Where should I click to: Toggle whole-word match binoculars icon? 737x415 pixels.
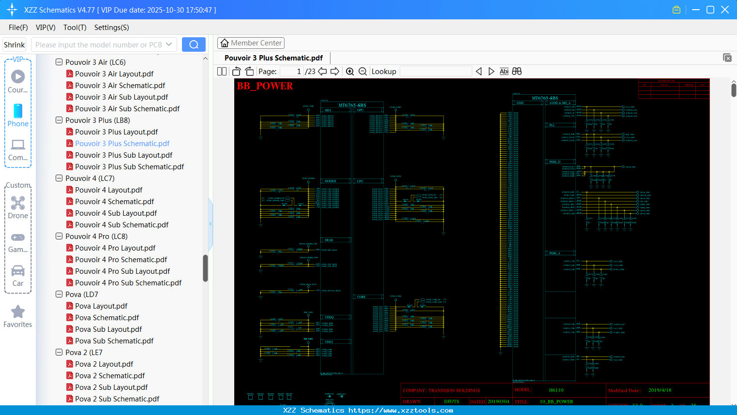[x=516, y=71]
